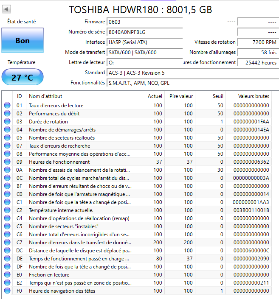Viewport: 279px width, 299px height.
Task: Click the orb in the Nombre de démarrages/arrêts row
Action: pos(7,129)
